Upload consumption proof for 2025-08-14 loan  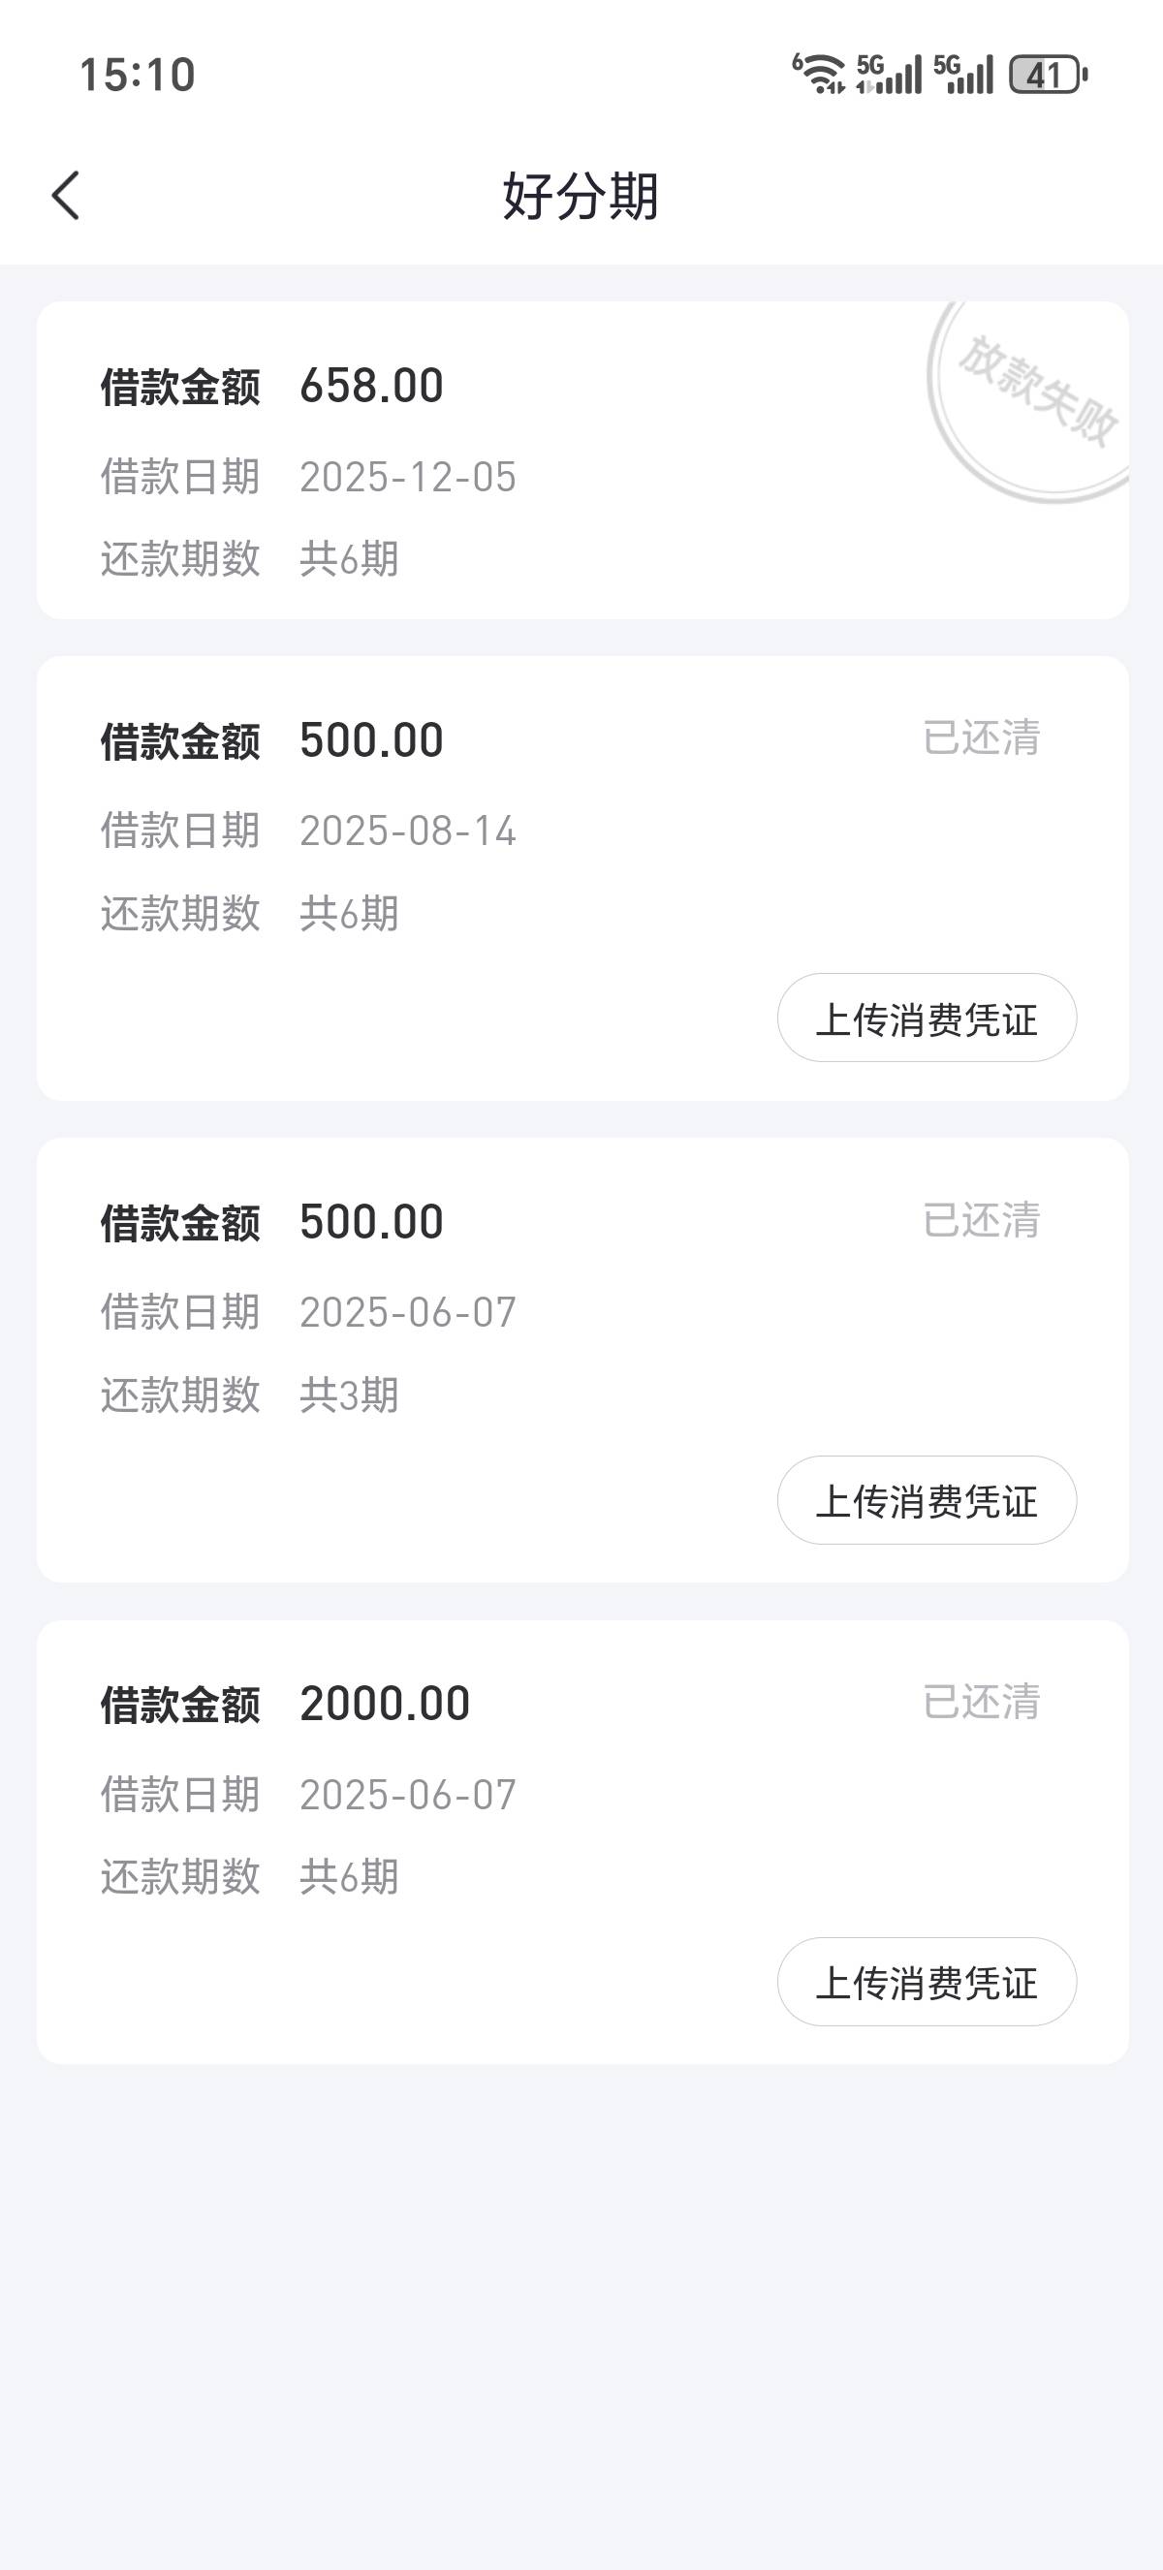927,1019
